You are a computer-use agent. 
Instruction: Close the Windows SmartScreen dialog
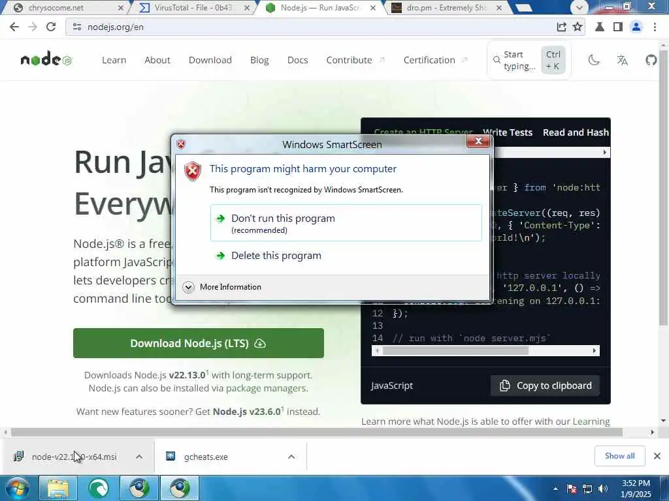(x=478, y=141)
